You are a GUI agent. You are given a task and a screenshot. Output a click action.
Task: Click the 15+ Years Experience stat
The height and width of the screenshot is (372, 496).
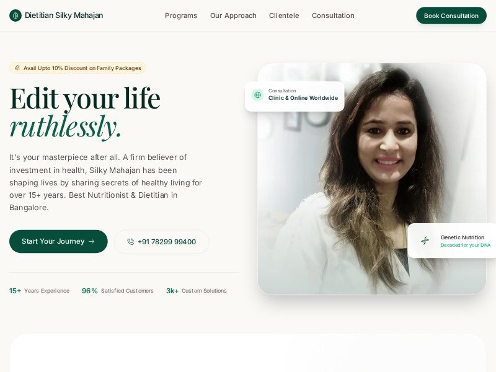coord(39,291)
